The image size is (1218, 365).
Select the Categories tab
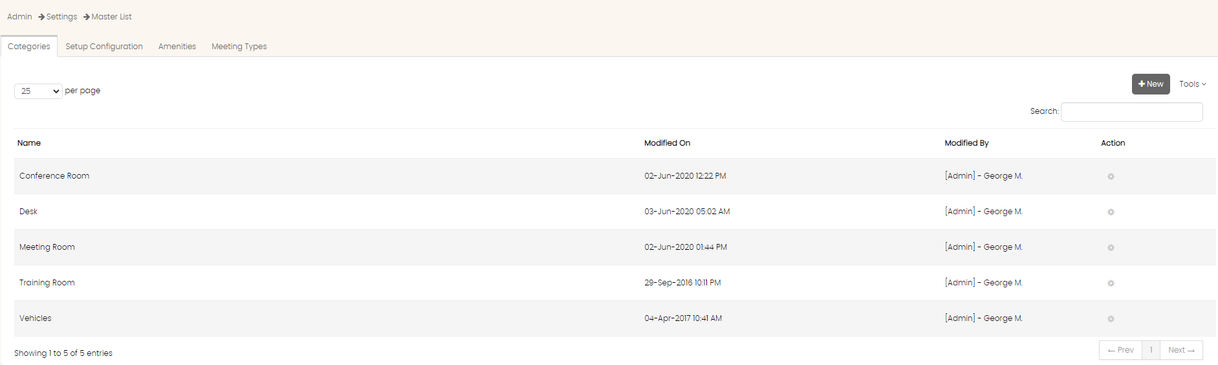click(x=29, y=47)
